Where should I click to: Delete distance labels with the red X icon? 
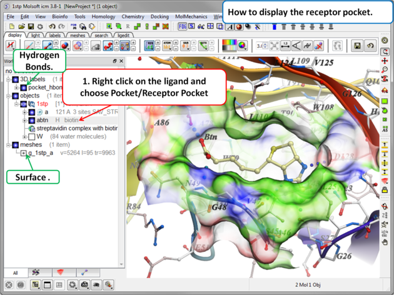(318, 46)
